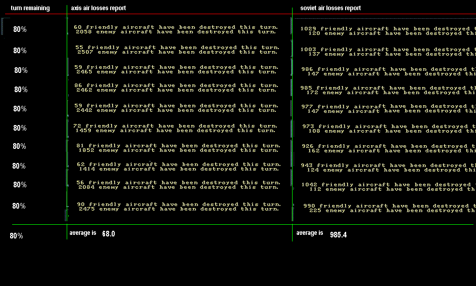Select the "90 friendly aircraft" axis line
Image resolution: width=476 pixels, height=286 pixels.
(x=179, y=205)
